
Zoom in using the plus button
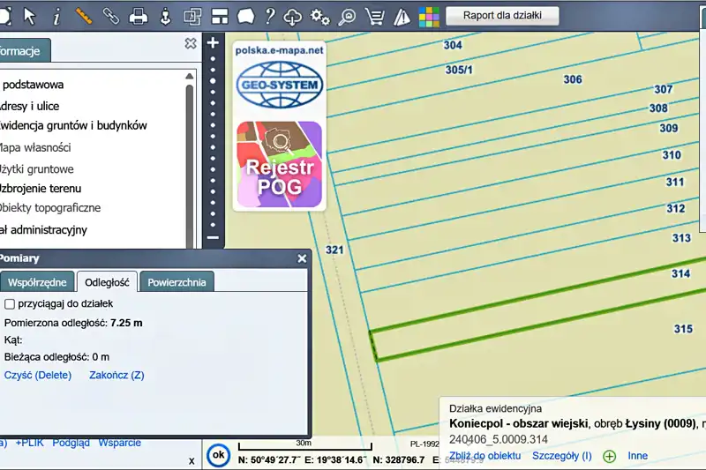pos(213,42)
